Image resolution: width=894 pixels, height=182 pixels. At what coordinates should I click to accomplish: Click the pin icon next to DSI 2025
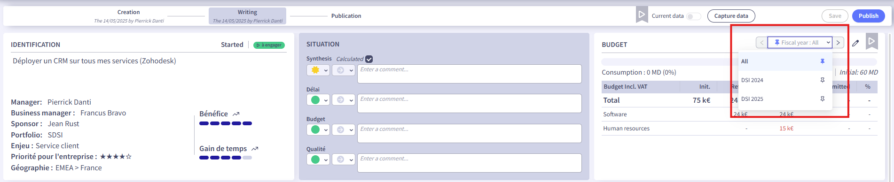[823, 99]
